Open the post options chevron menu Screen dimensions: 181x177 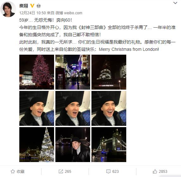[175, 3]
